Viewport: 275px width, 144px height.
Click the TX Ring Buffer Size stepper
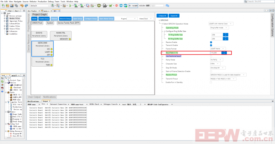point(226,35)
